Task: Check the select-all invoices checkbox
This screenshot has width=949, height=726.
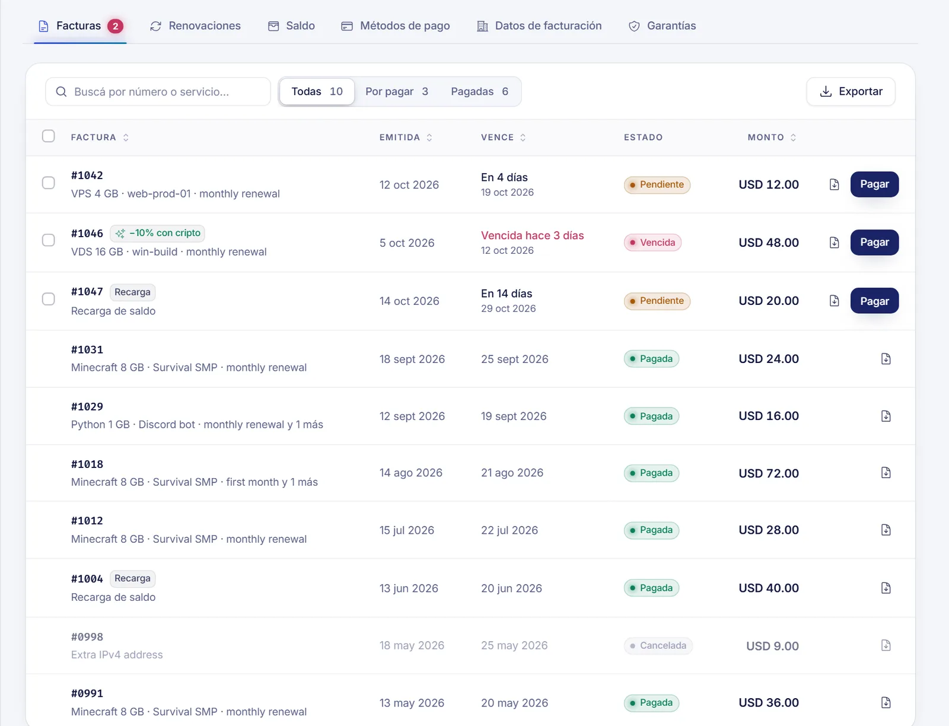Action: (49, 136)
